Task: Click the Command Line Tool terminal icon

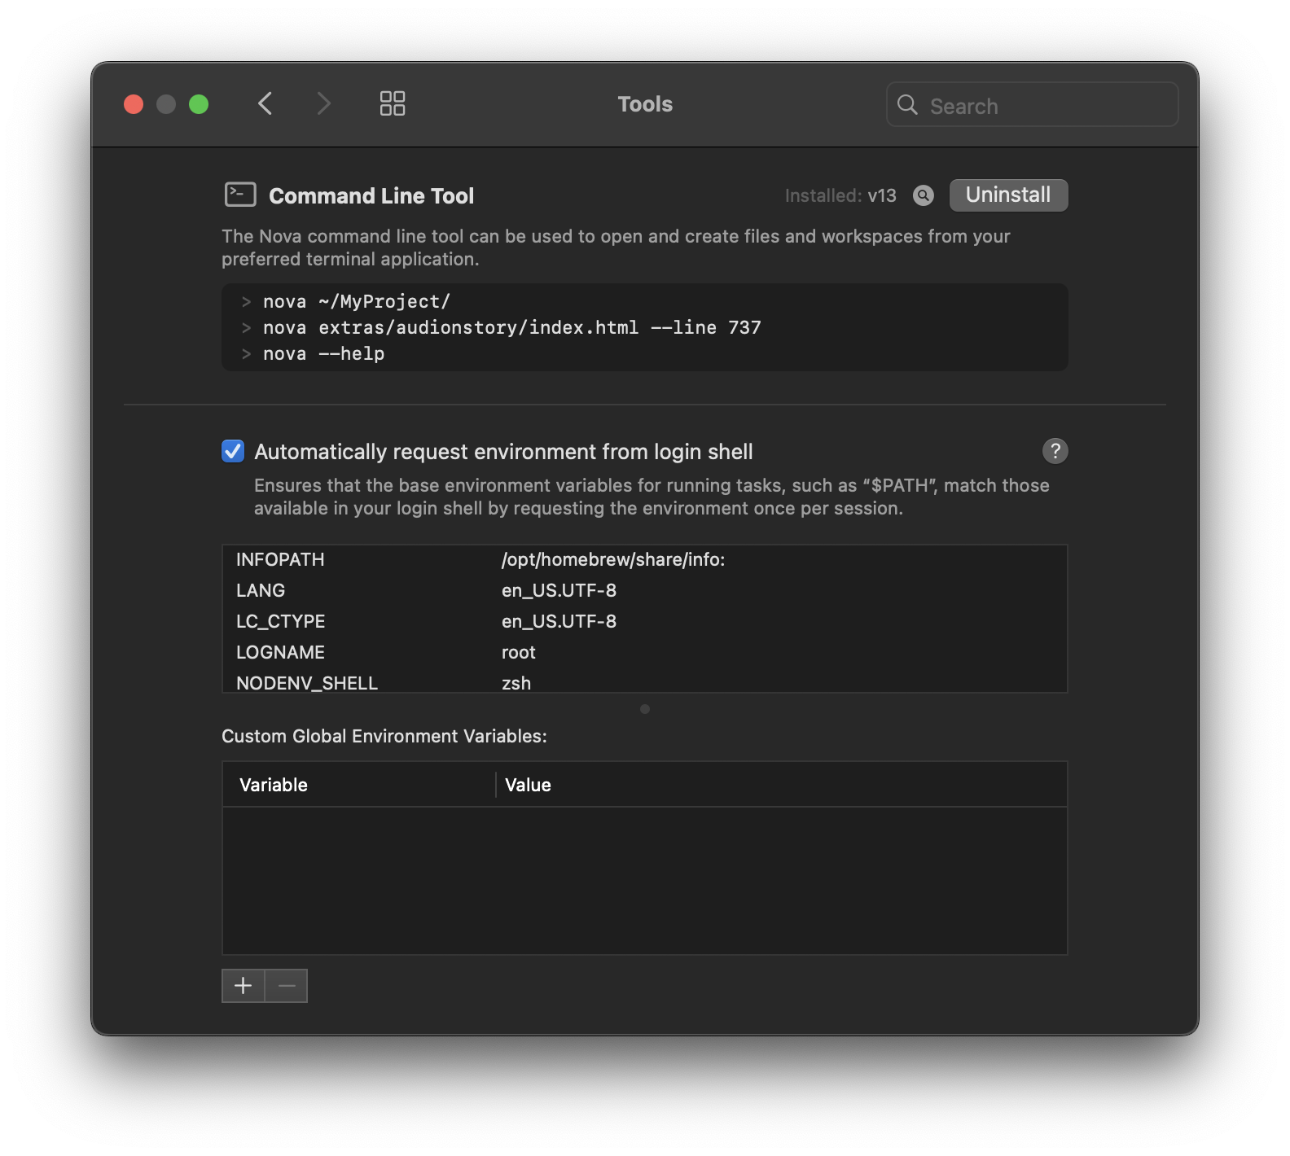Action: (240, 195)
